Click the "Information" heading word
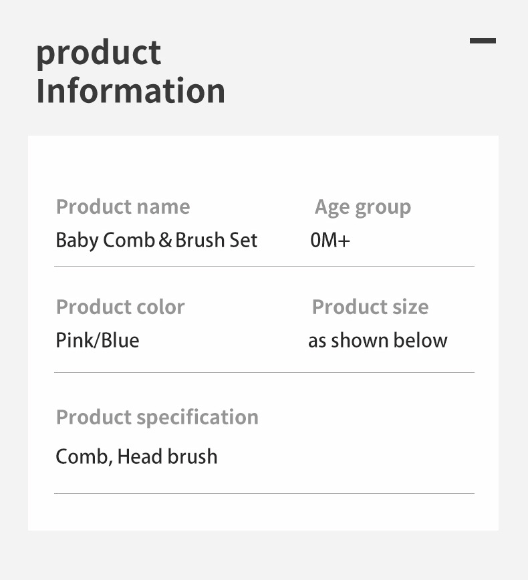Screen dimensions: 528x580 point(130,91)
